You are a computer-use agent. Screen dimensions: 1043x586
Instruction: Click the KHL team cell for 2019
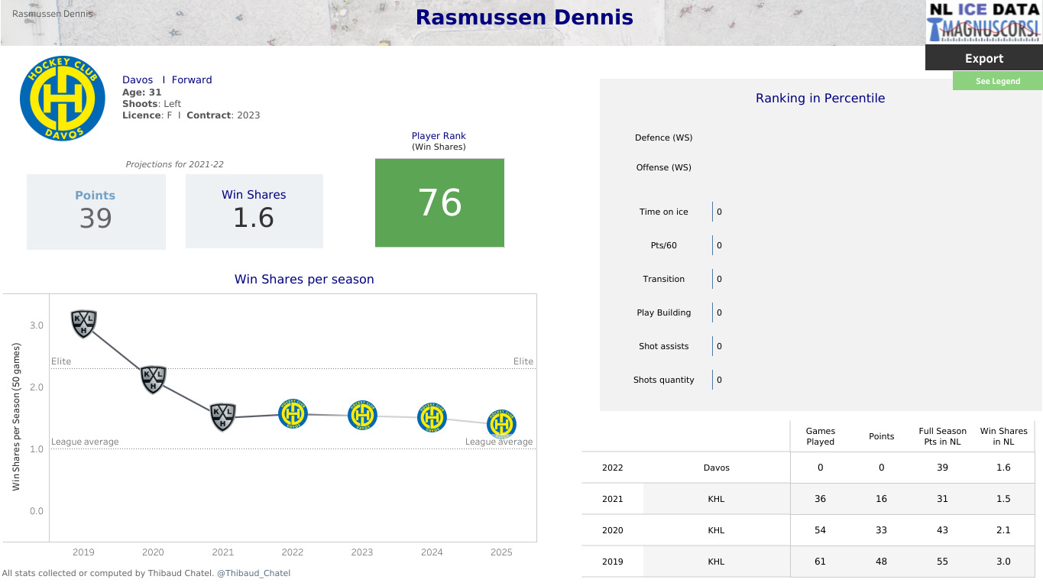tap(717, 562)
